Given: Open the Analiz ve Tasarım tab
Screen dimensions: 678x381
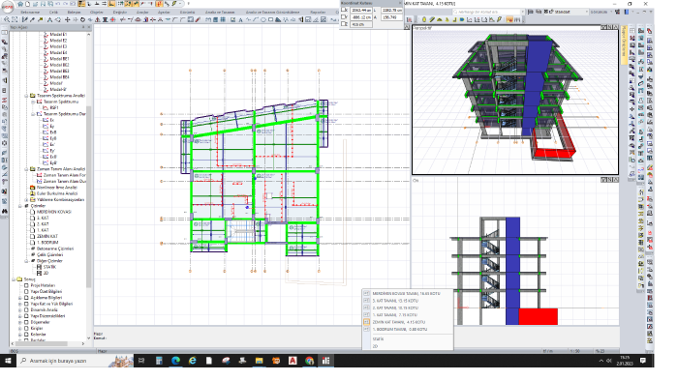Looking at the screenshot, I should point(220,12).
